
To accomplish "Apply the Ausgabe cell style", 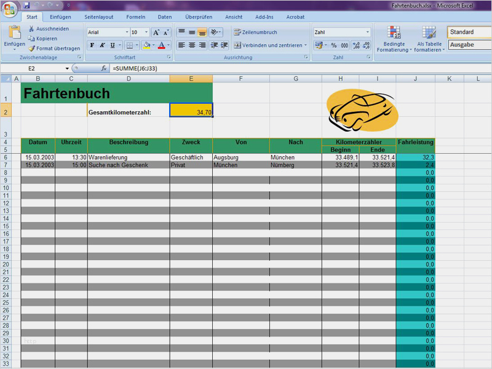I will [469, 45].
